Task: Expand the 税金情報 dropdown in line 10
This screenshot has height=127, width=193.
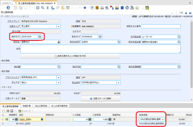Action: pos(163,120)
